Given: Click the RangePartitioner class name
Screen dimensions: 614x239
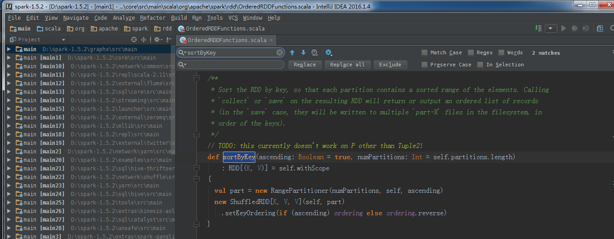Looking at the screenshot, I should point(299,191).
